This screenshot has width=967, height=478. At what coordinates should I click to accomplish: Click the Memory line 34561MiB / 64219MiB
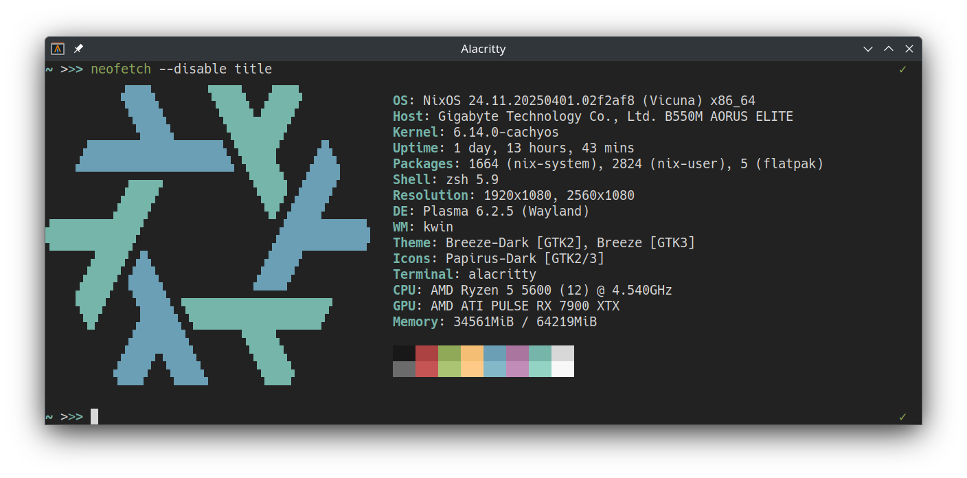[494, 321]
